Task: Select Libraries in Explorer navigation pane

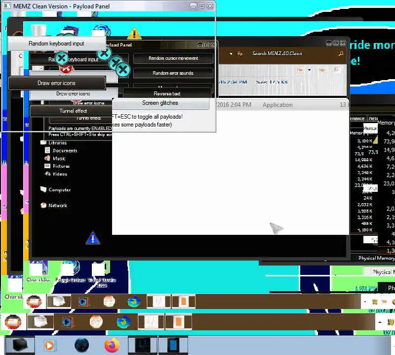Action: pos(57,142)
